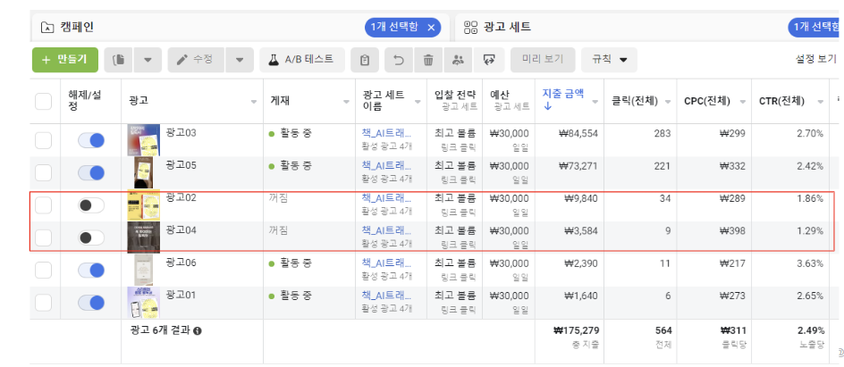Open the dropdown next to 수정
This screenshot has height=367, width=844.
[240, 60]
